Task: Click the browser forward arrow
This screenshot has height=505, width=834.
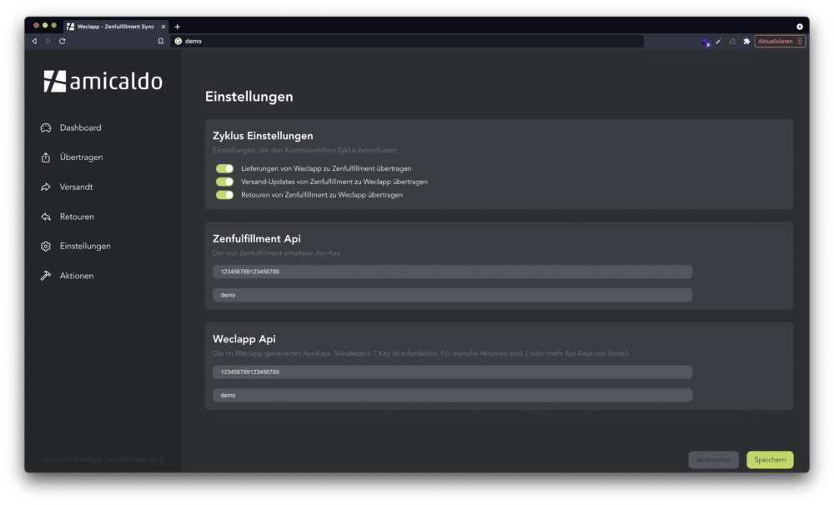Action: coord(48,41)
